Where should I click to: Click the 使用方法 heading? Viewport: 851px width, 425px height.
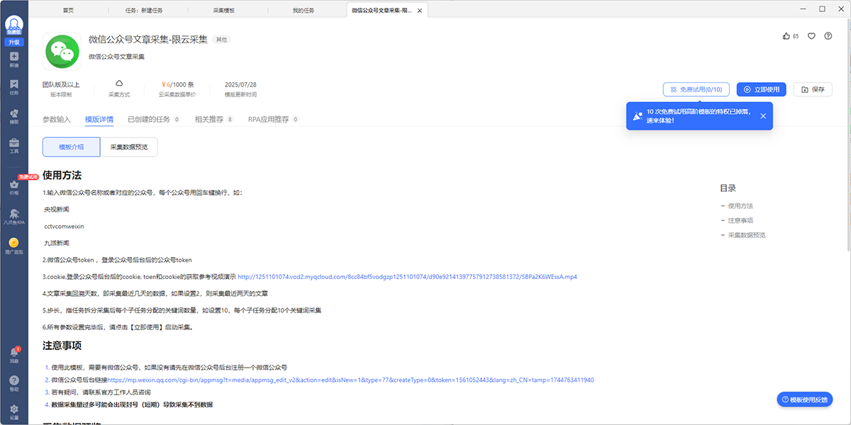62,175
